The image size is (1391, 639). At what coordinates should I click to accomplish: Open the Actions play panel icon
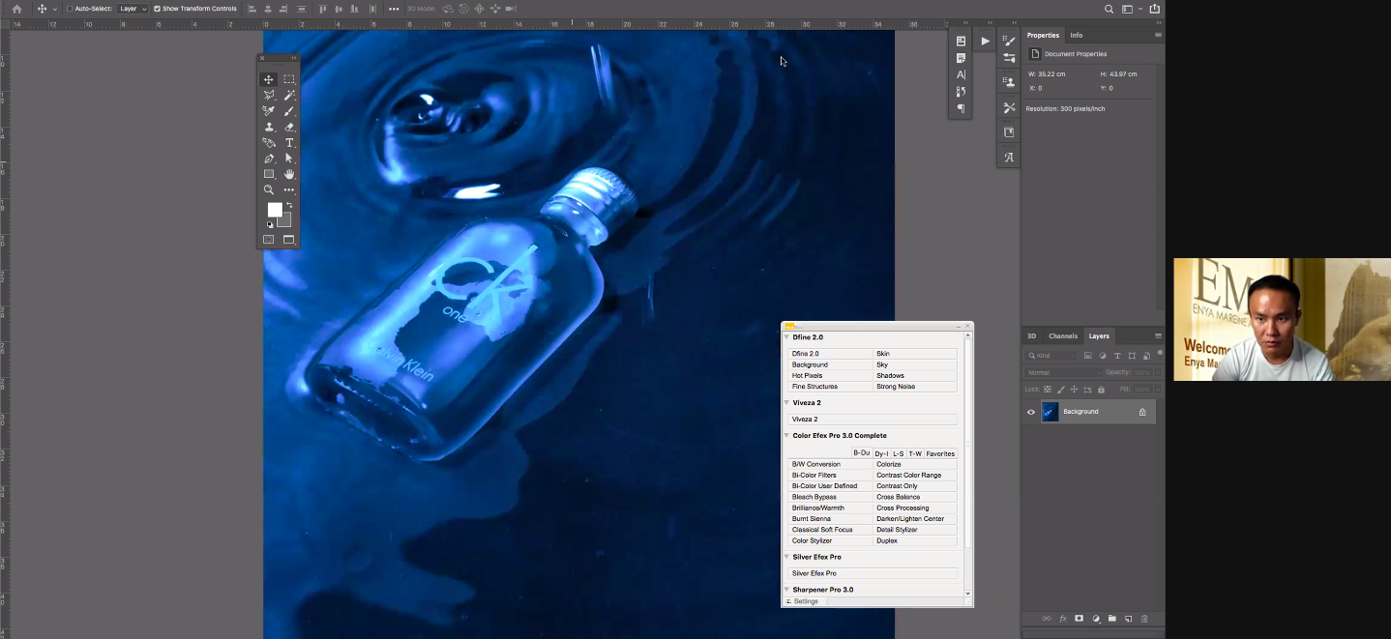pyautogui.click(x=985, y=41)
